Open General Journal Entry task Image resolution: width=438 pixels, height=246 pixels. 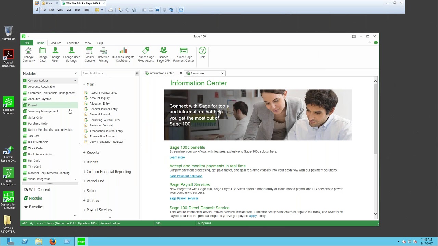click(103, 109)
